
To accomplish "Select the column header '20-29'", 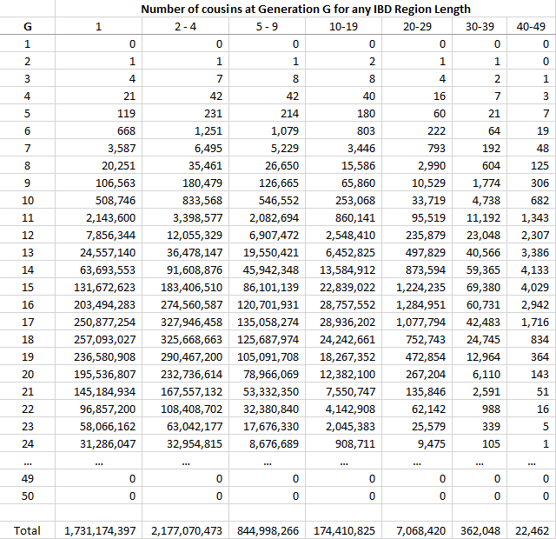I will [417, 26].
